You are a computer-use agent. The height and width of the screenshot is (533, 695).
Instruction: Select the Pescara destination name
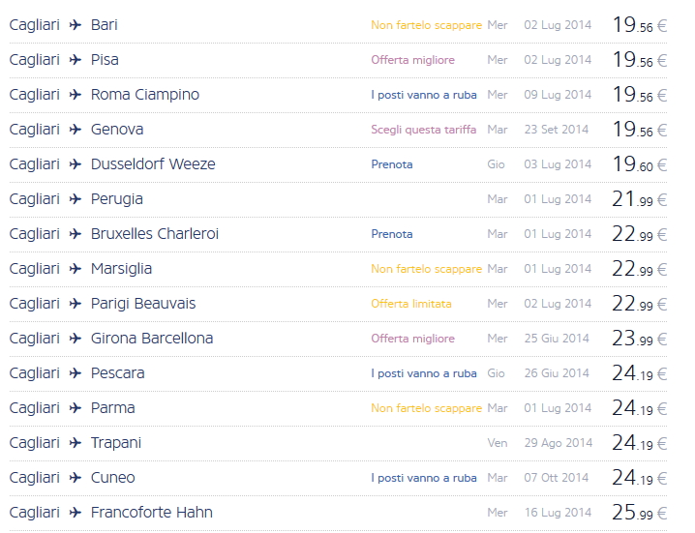(118, 373)
